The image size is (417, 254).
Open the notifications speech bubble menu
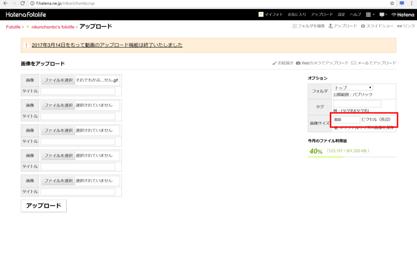(x=382, y=15)
